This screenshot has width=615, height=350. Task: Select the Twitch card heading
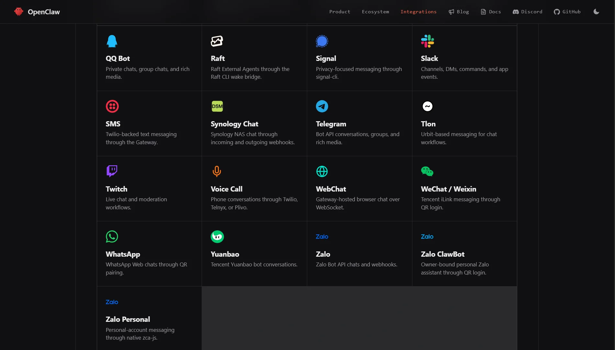[117, 189]
